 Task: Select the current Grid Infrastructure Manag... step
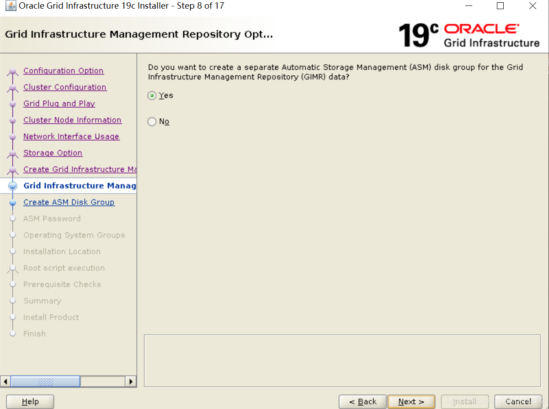(80, 186)
